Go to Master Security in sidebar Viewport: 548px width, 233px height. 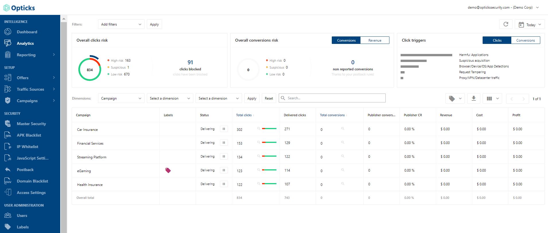31,124
